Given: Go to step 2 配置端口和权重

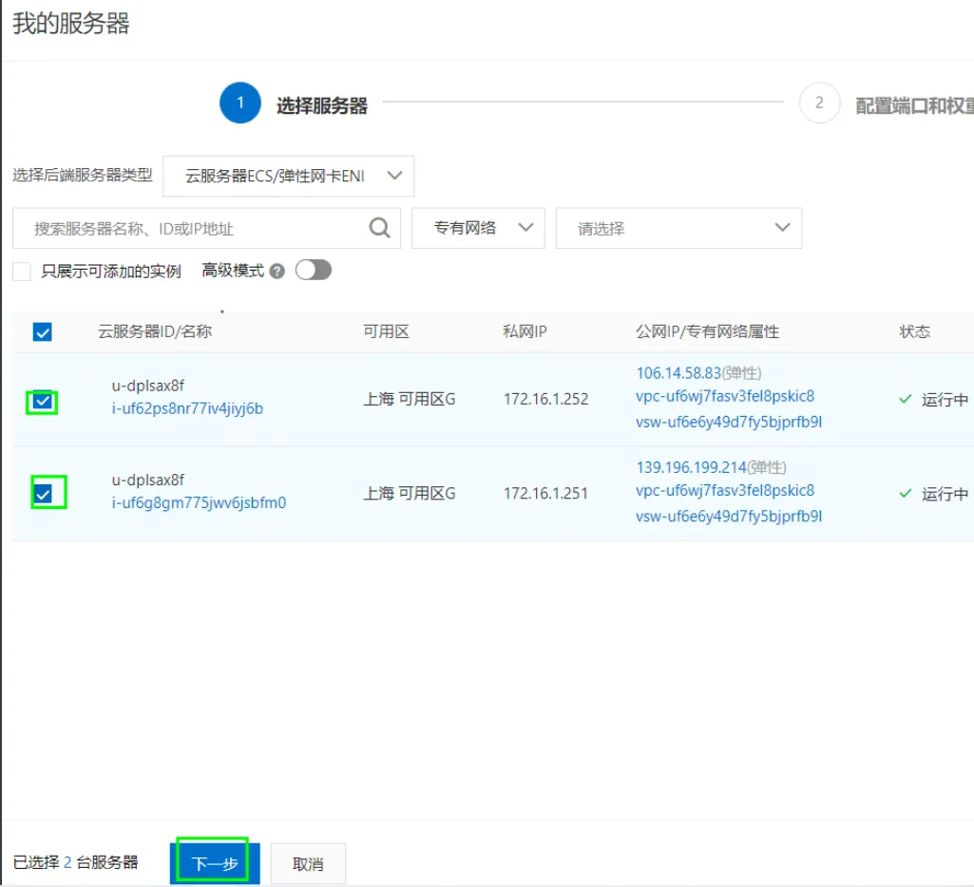Looking at the screenshot, I should 887,104.
